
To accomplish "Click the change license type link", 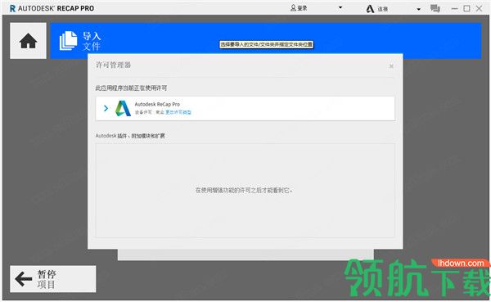I will pyautogui.click(x=178, y=112).
